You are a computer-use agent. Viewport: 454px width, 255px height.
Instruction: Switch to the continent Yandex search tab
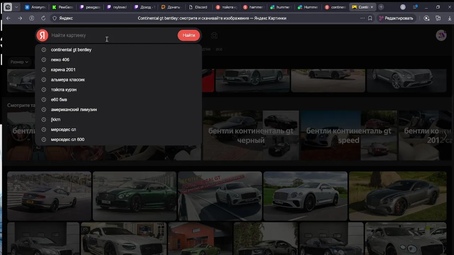pos(334,7)
